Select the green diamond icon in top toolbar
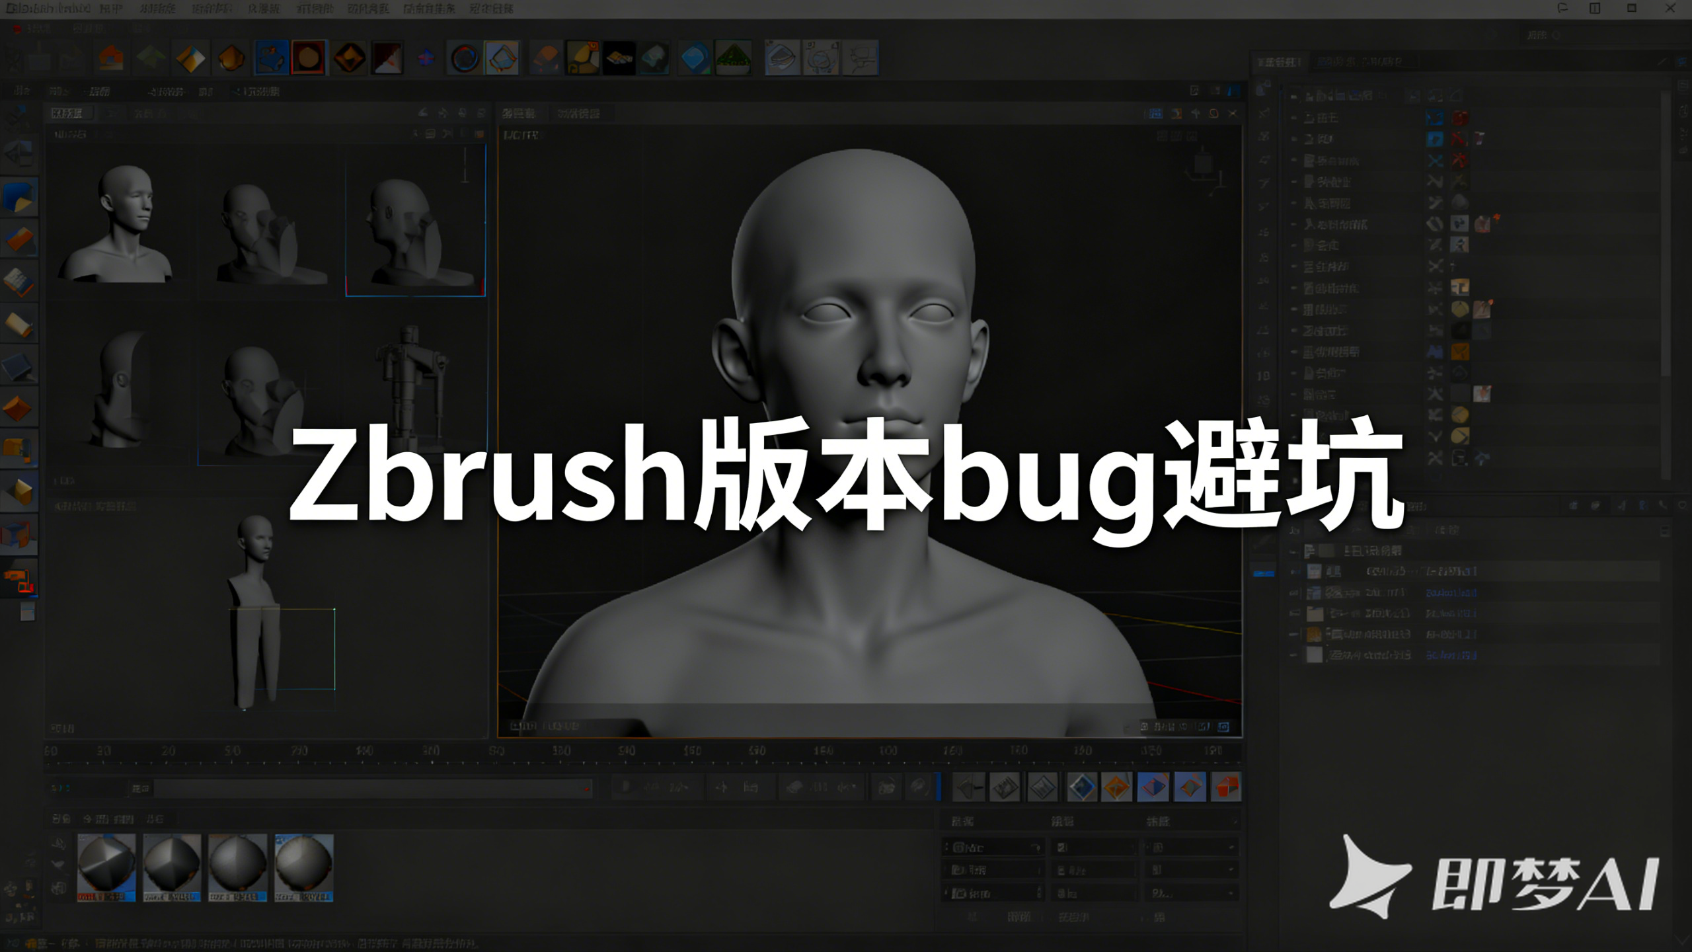 151,58
